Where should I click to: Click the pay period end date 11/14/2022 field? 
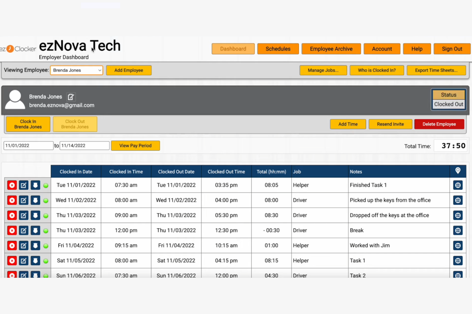coord(85,146)
